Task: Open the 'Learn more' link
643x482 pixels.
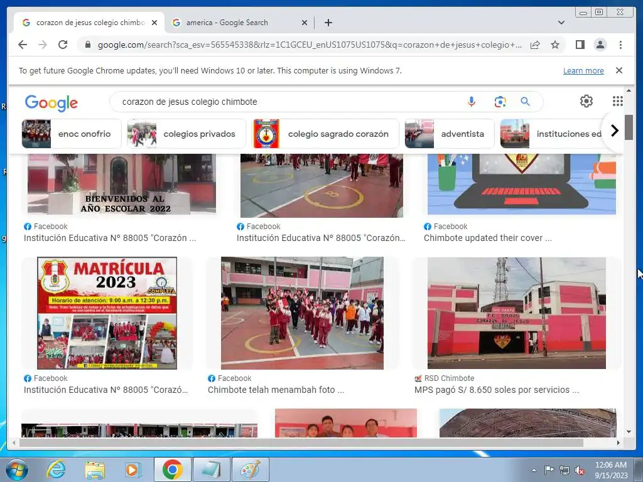Action: click(x=583, y=70)
